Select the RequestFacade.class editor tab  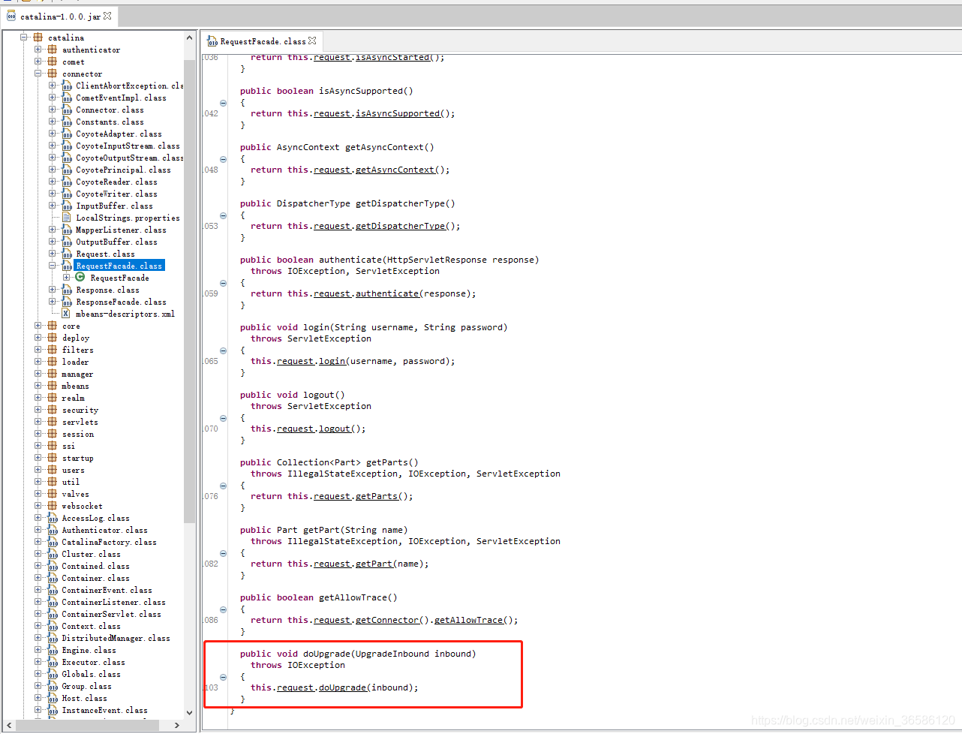point(263,41)
